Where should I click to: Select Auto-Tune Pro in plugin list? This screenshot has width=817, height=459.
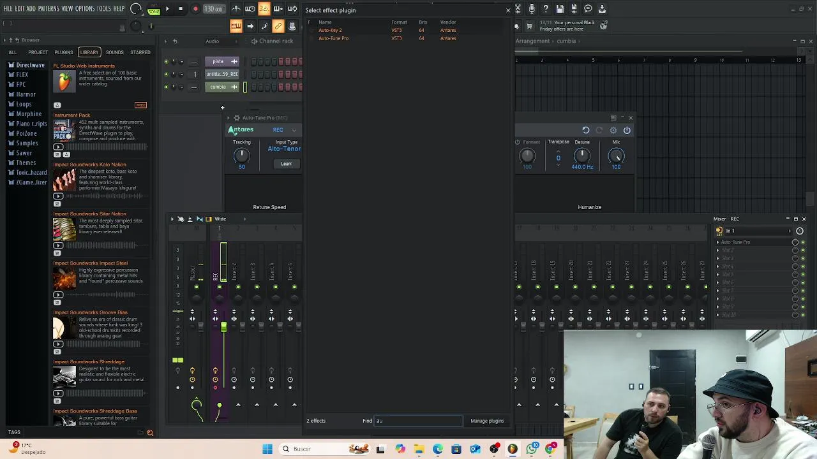[333, 38]
